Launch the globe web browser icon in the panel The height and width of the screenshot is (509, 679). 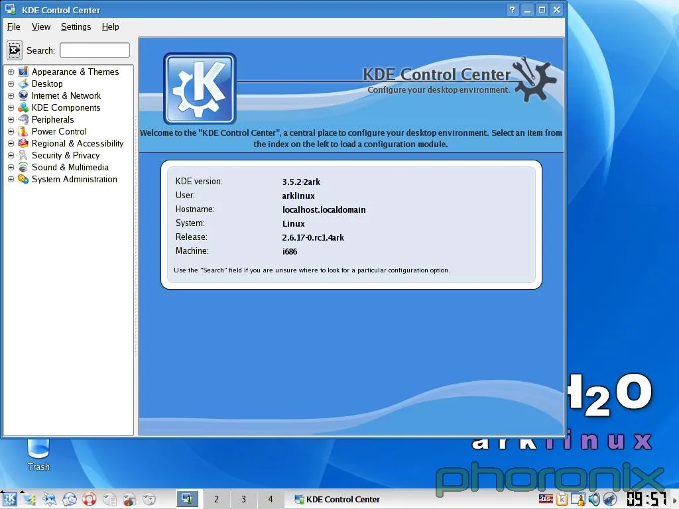69,499
